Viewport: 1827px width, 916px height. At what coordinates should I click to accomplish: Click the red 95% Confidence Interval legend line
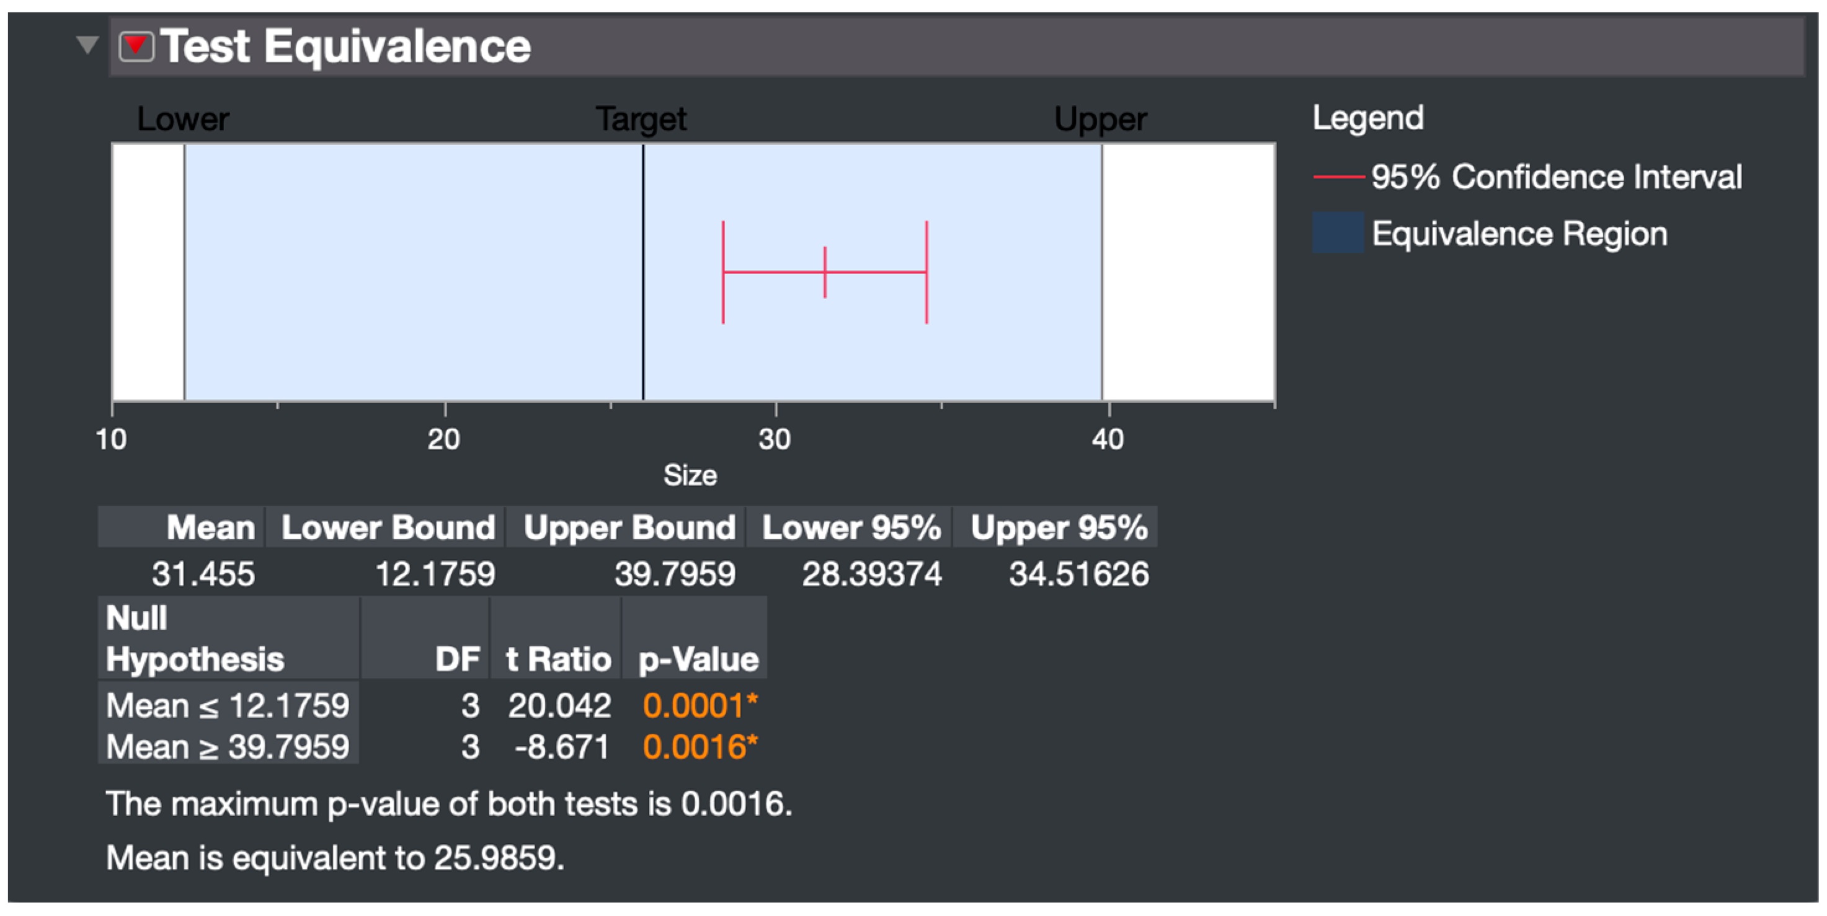click(1338, 177)
